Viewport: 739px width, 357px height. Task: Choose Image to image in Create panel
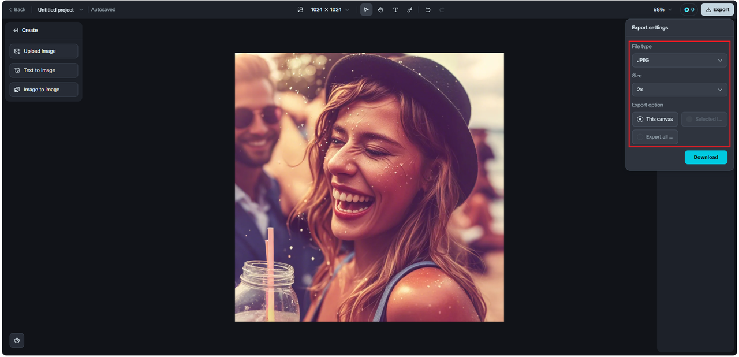pyautogui.click(x=44, y=90)
